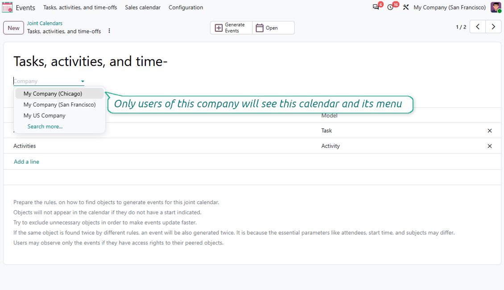This screenshot has width=504, height=290.
Task: Open the Joint Calendars breadcrumb link
Action: click(45, 23)
